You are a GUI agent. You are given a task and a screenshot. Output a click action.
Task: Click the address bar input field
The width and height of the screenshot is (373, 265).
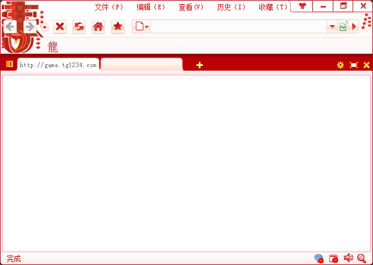(x=238, y=26)
